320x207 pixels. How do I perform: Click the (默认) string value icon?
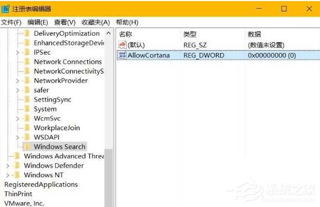click(x=122, y=45)
